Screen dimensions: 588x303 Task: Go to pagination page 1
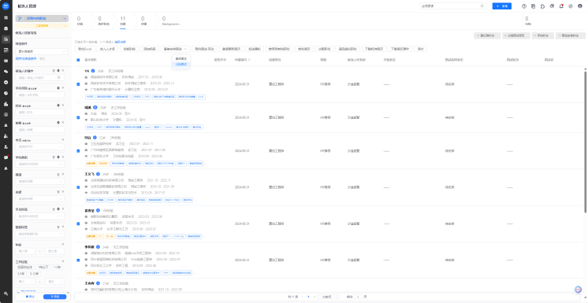pyautogui.click(x=308, y=297)
